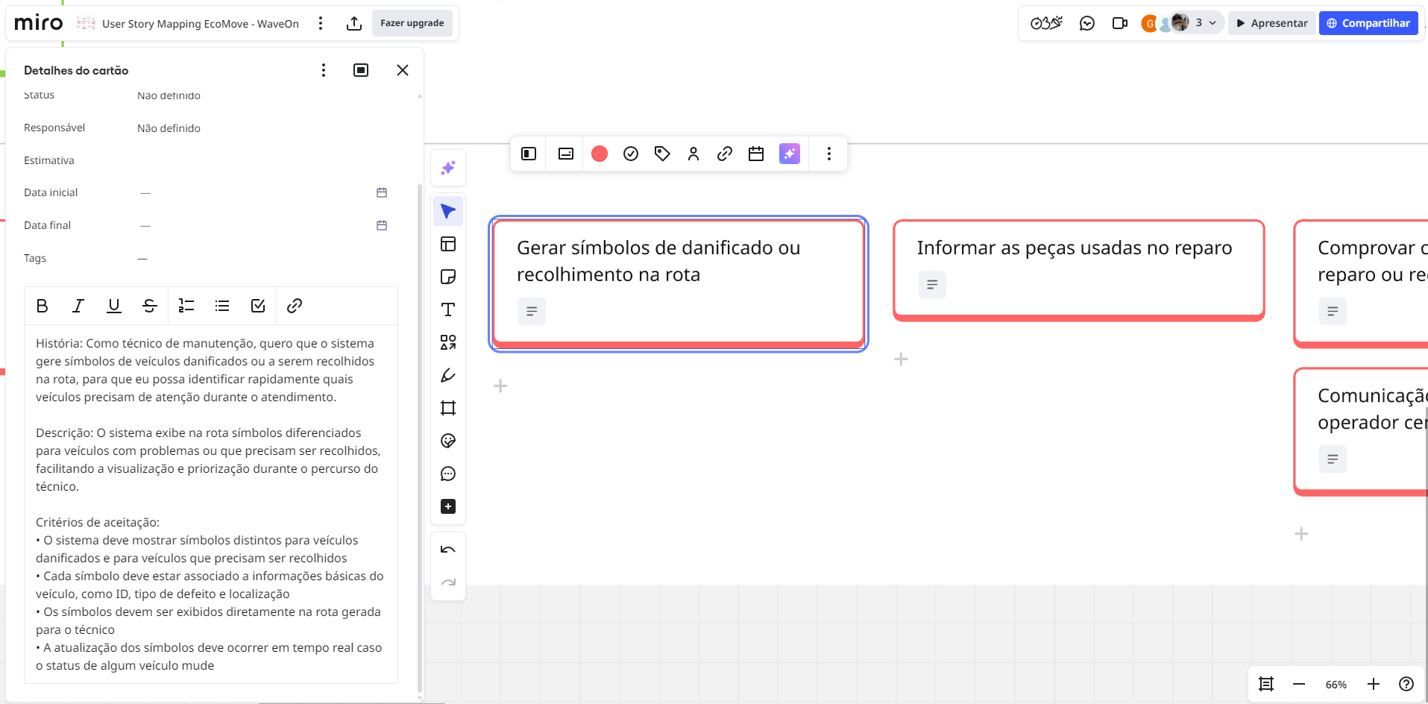
Task: Toggle bold formatting in card description
Action: pyautogui.click(x=43, y=306)
